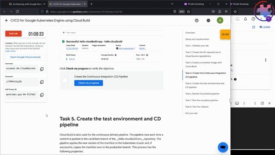
Task: Click the site padlock icon
Action: pos(47,12)
